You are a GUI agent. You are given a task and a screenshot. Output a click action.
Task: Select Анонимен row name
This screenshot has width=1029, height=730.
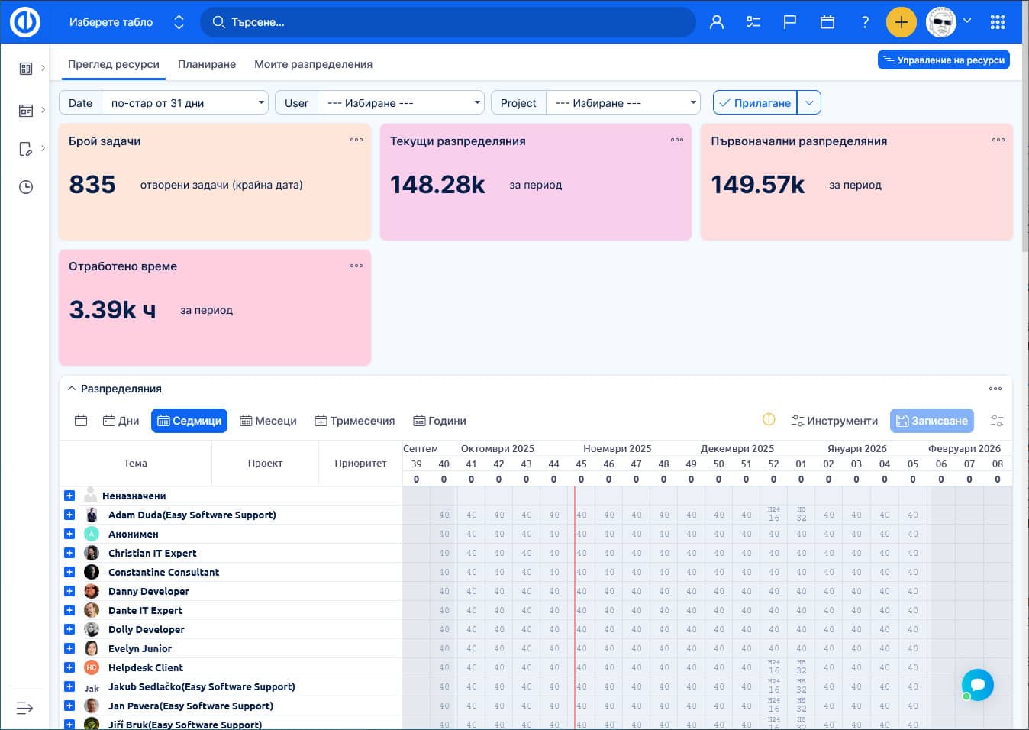point(134,534)
